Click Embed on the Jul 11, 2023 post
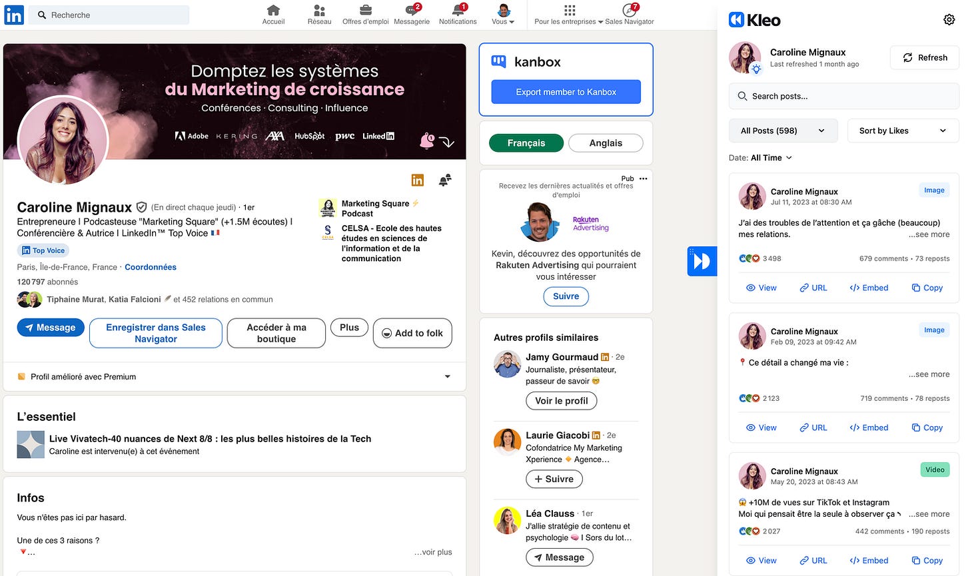Viewport: 970px width, 576px height. click(869, 288)
